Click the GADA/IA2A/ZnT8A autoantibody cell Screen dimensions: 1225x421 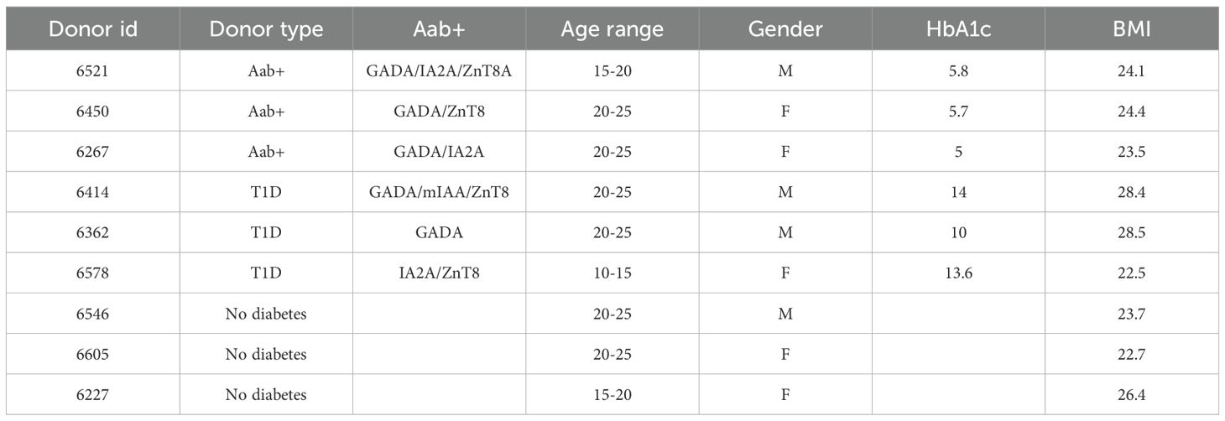tap(439, 71)
